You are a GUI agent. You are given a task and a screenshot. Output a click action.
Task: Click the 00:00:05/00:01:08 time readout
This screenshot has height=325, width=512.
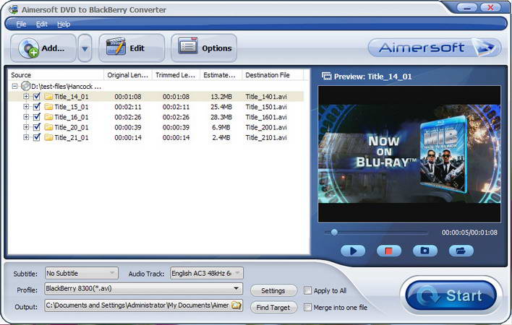tap(469, 233)
